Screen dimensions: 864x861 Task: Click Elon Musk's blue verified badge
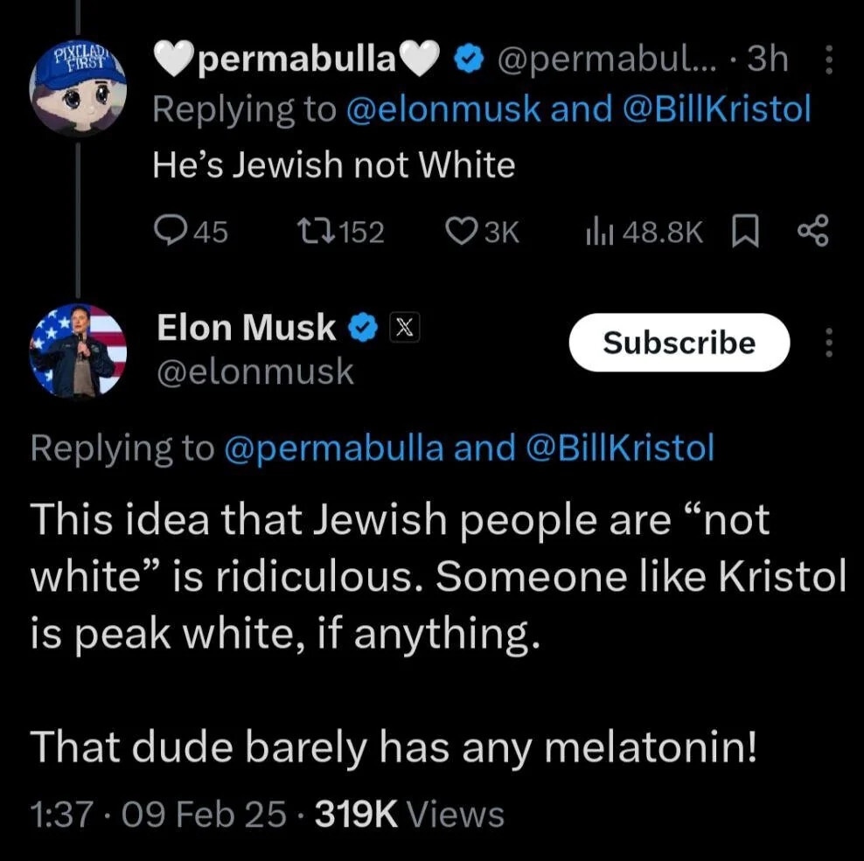(x=363, y=328)
